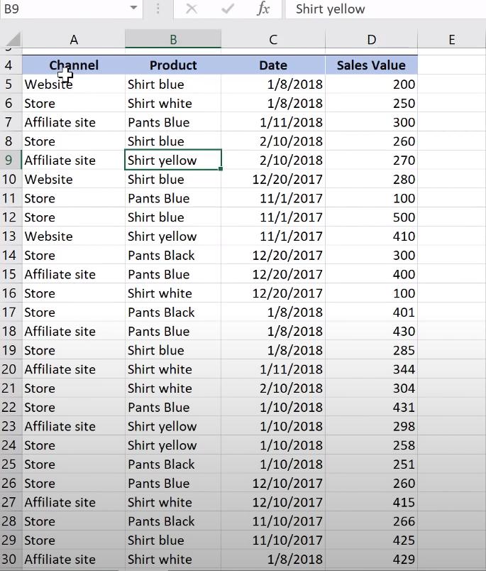Select row header 9
Screen dimensions: 486x571
(11, 160)
